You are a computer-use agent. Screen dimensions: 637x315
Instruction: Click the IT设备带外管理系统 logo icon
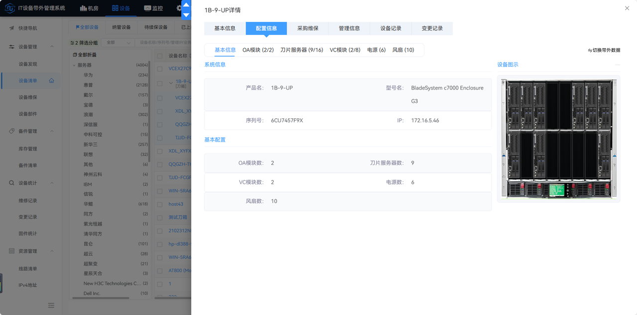(9, 8)
